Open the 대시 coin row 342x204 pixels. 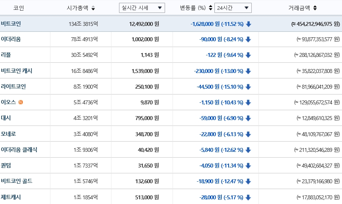pyautogui.click(x=171, y=118)
